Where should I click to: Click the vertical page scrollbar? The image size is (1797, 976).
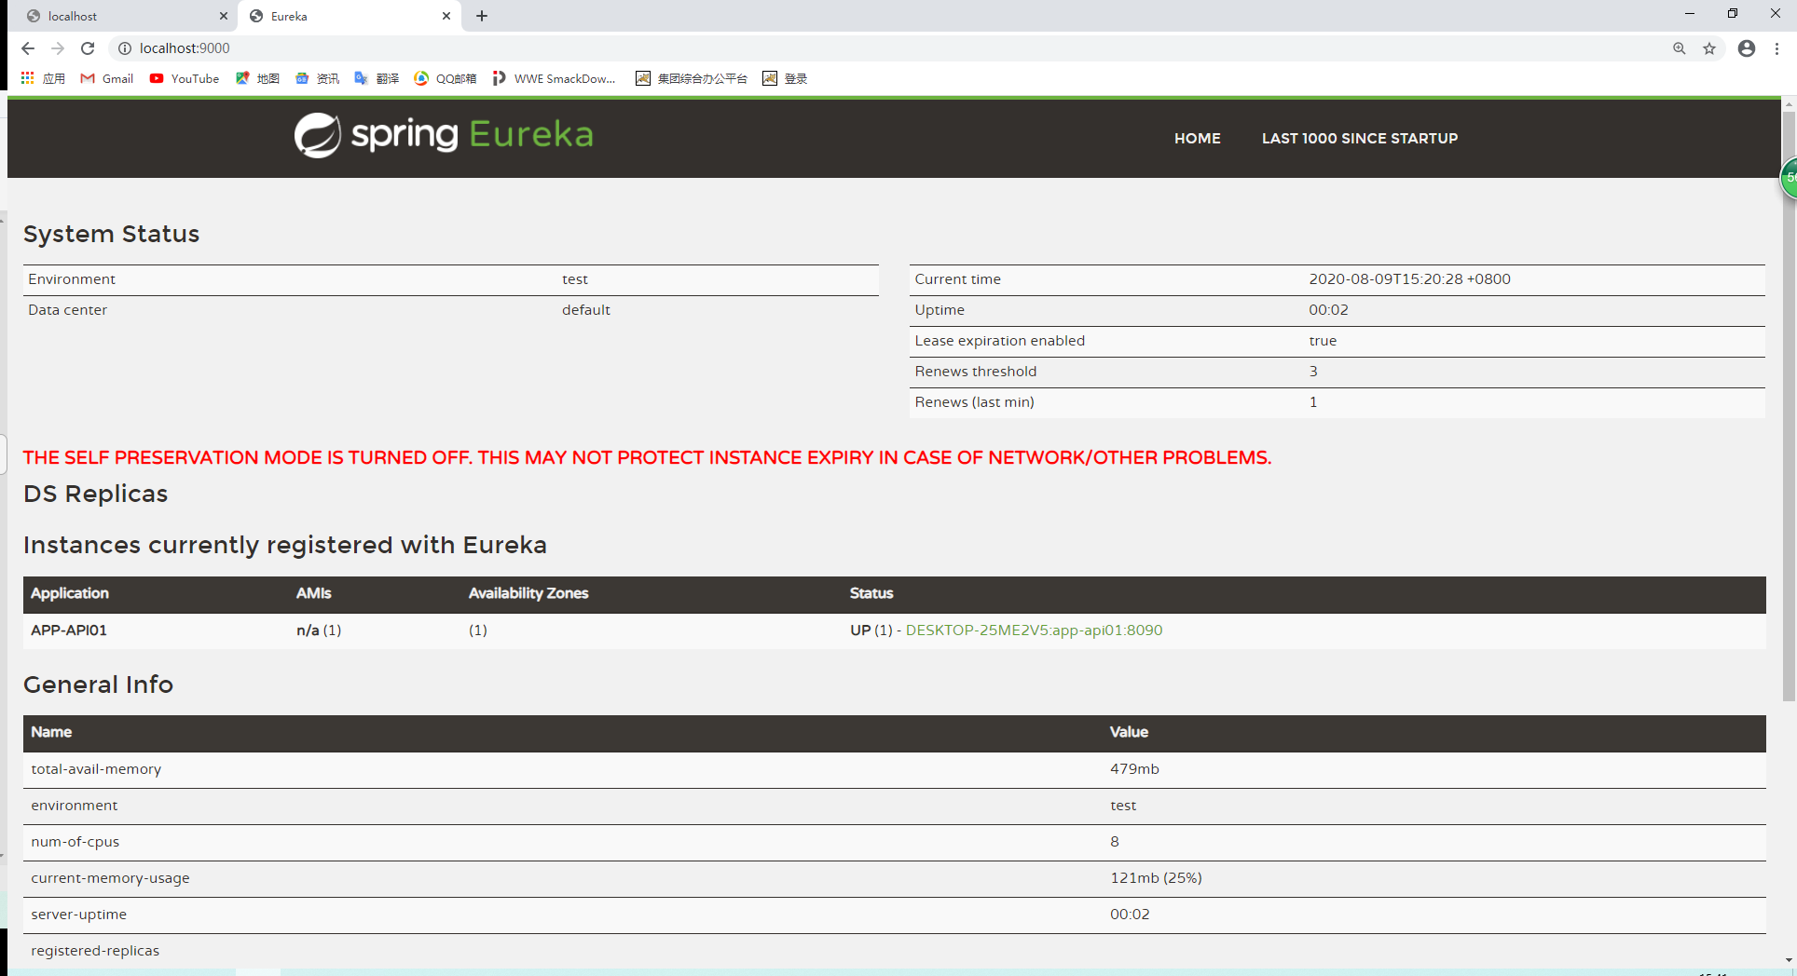coord(1789,406)
